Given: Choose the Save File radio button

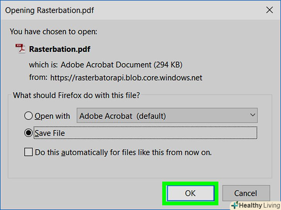Looking at the screenshot, I should (x=29, y=133).
